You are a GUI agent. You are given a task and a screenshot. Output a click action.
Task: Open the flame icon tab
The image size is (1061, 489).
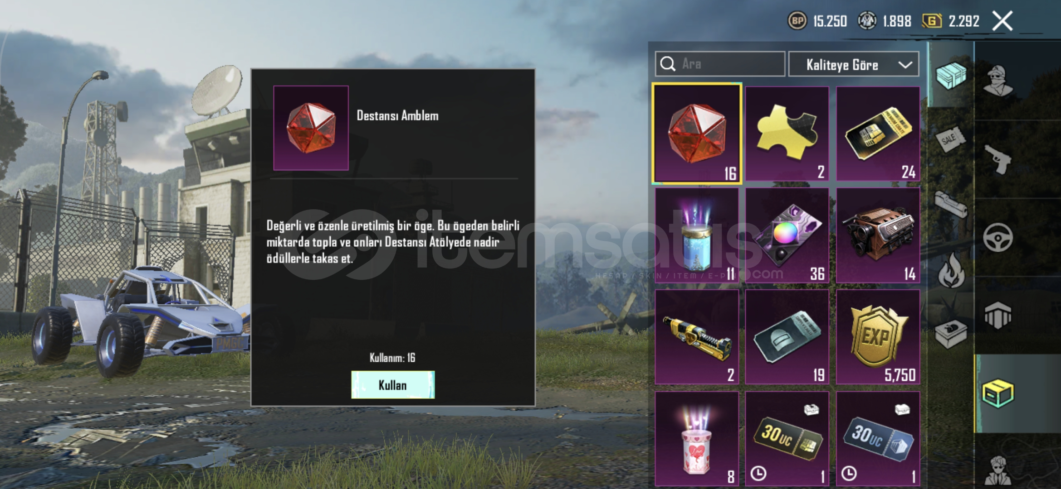point(951,270)
